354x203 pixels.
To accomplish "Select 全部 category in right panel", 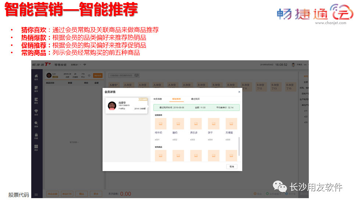I will point(306,82).
